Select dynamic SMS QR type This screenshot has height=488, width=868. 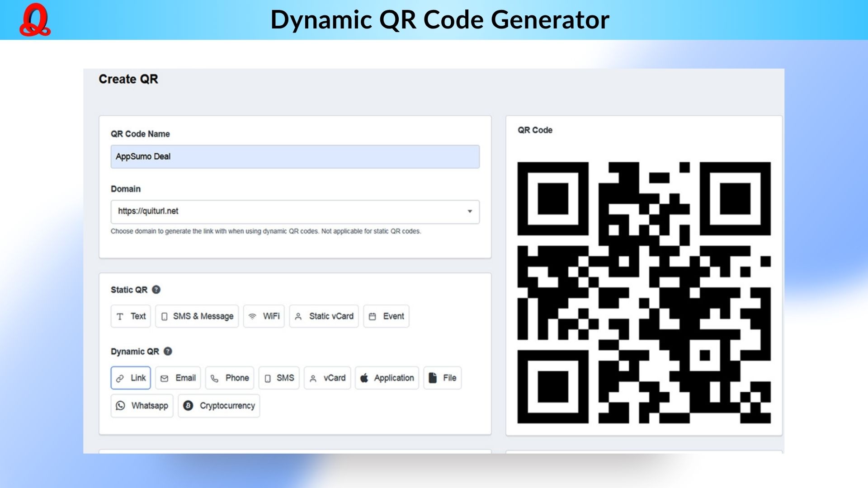[279, 378]
